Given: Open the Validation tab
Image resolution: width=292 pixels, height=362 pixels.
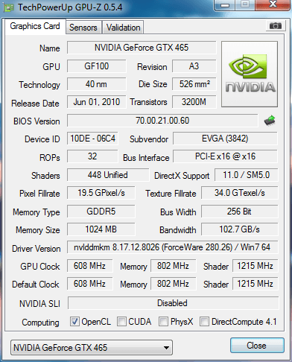Looking at the screenshot, I should point(123,28).
